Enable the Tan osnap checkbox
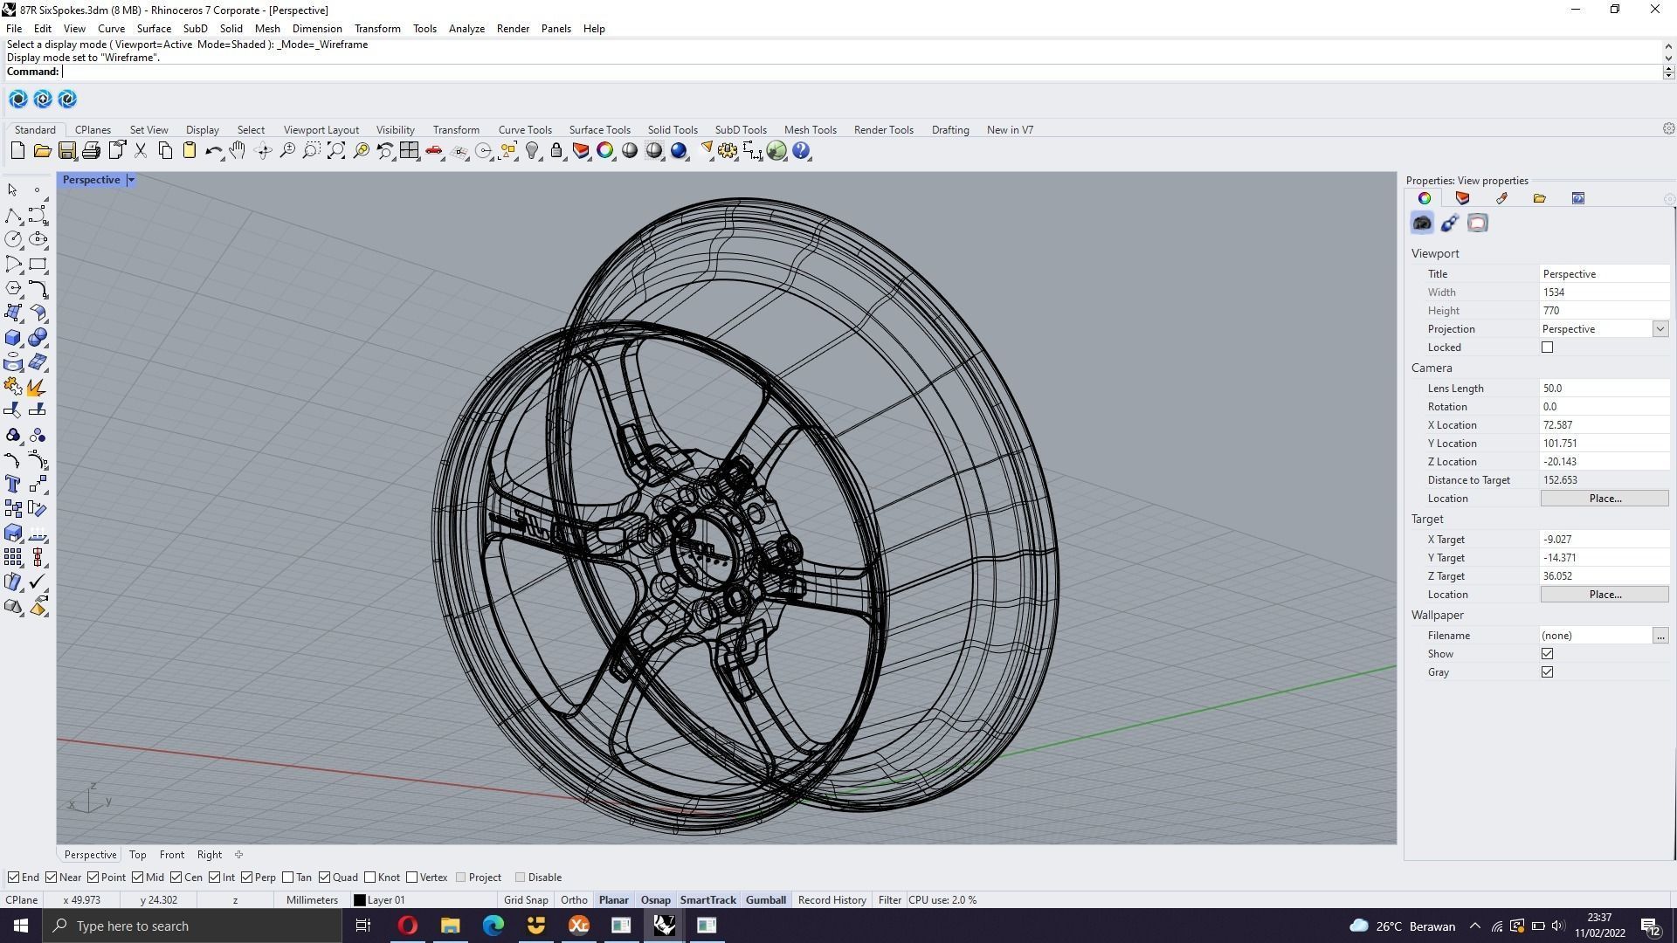This screenshot has width=1677, height=943. coord(288,878)
